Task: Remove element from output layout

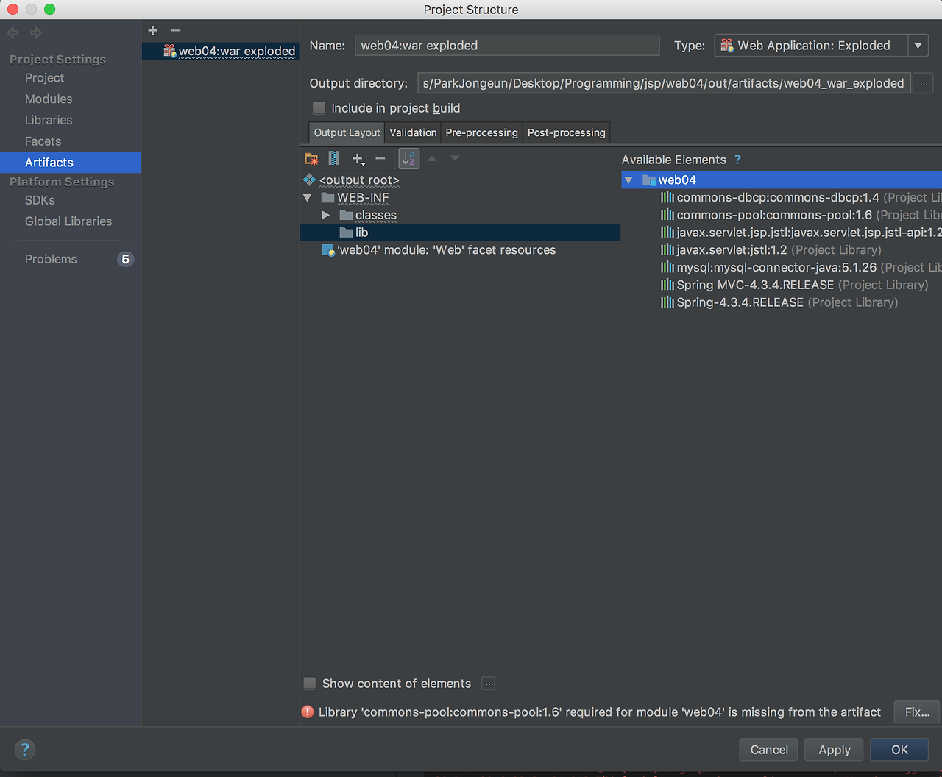Action: tap(380, 158)
